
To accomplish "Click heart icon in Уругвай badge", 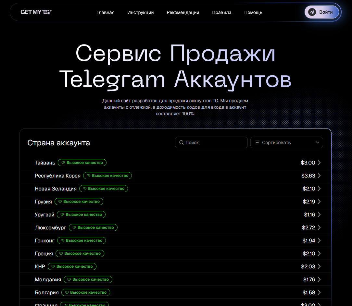I will coord(62,215).
